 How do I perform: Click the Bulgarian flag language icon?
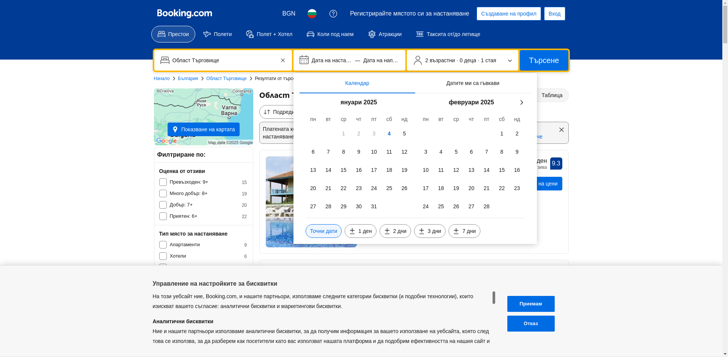tap(312, 14)
